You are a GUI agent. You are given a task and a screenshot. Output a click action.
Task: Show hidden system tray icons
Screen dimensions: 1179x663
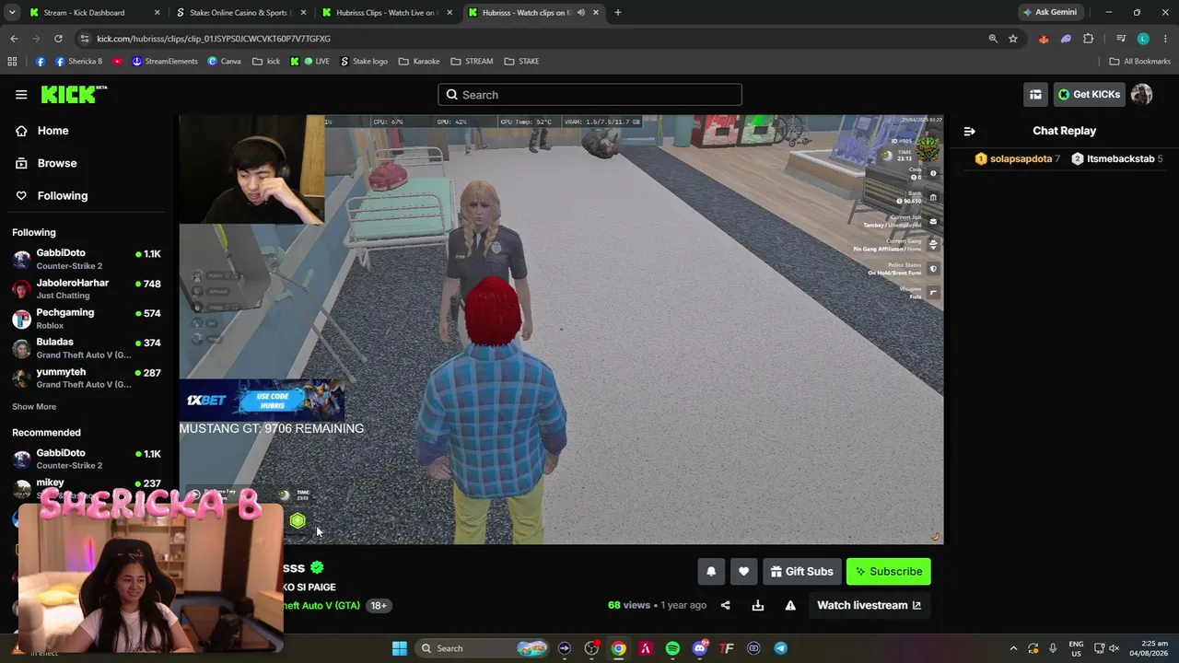click(1013, 648)
